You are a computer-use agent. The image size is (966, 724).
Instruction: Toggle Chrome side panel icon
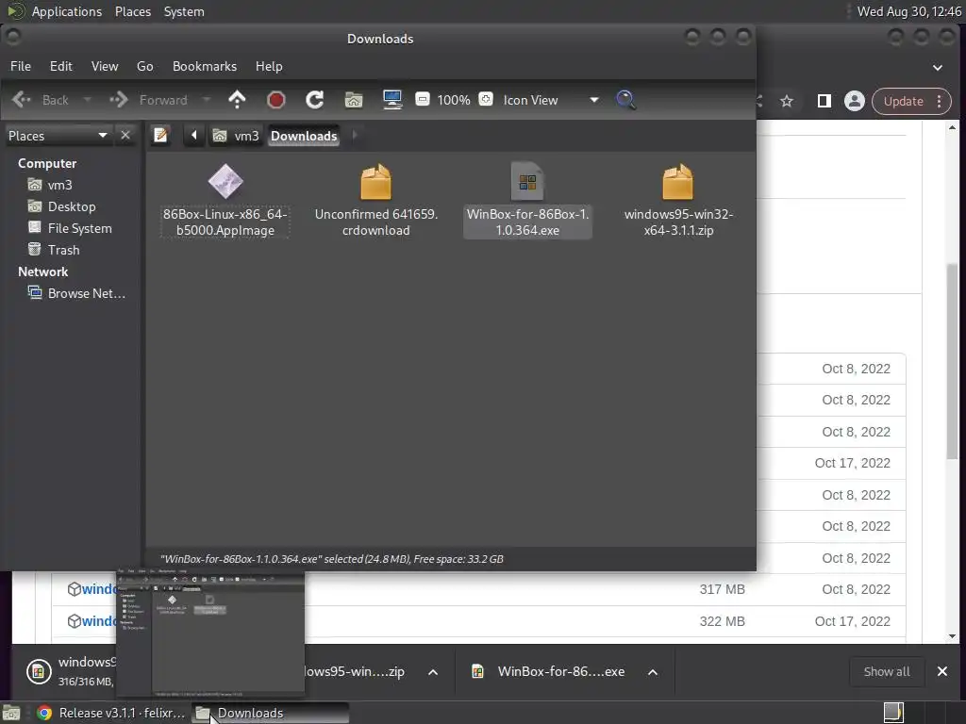pyautogui.click(x=824, y=101)
